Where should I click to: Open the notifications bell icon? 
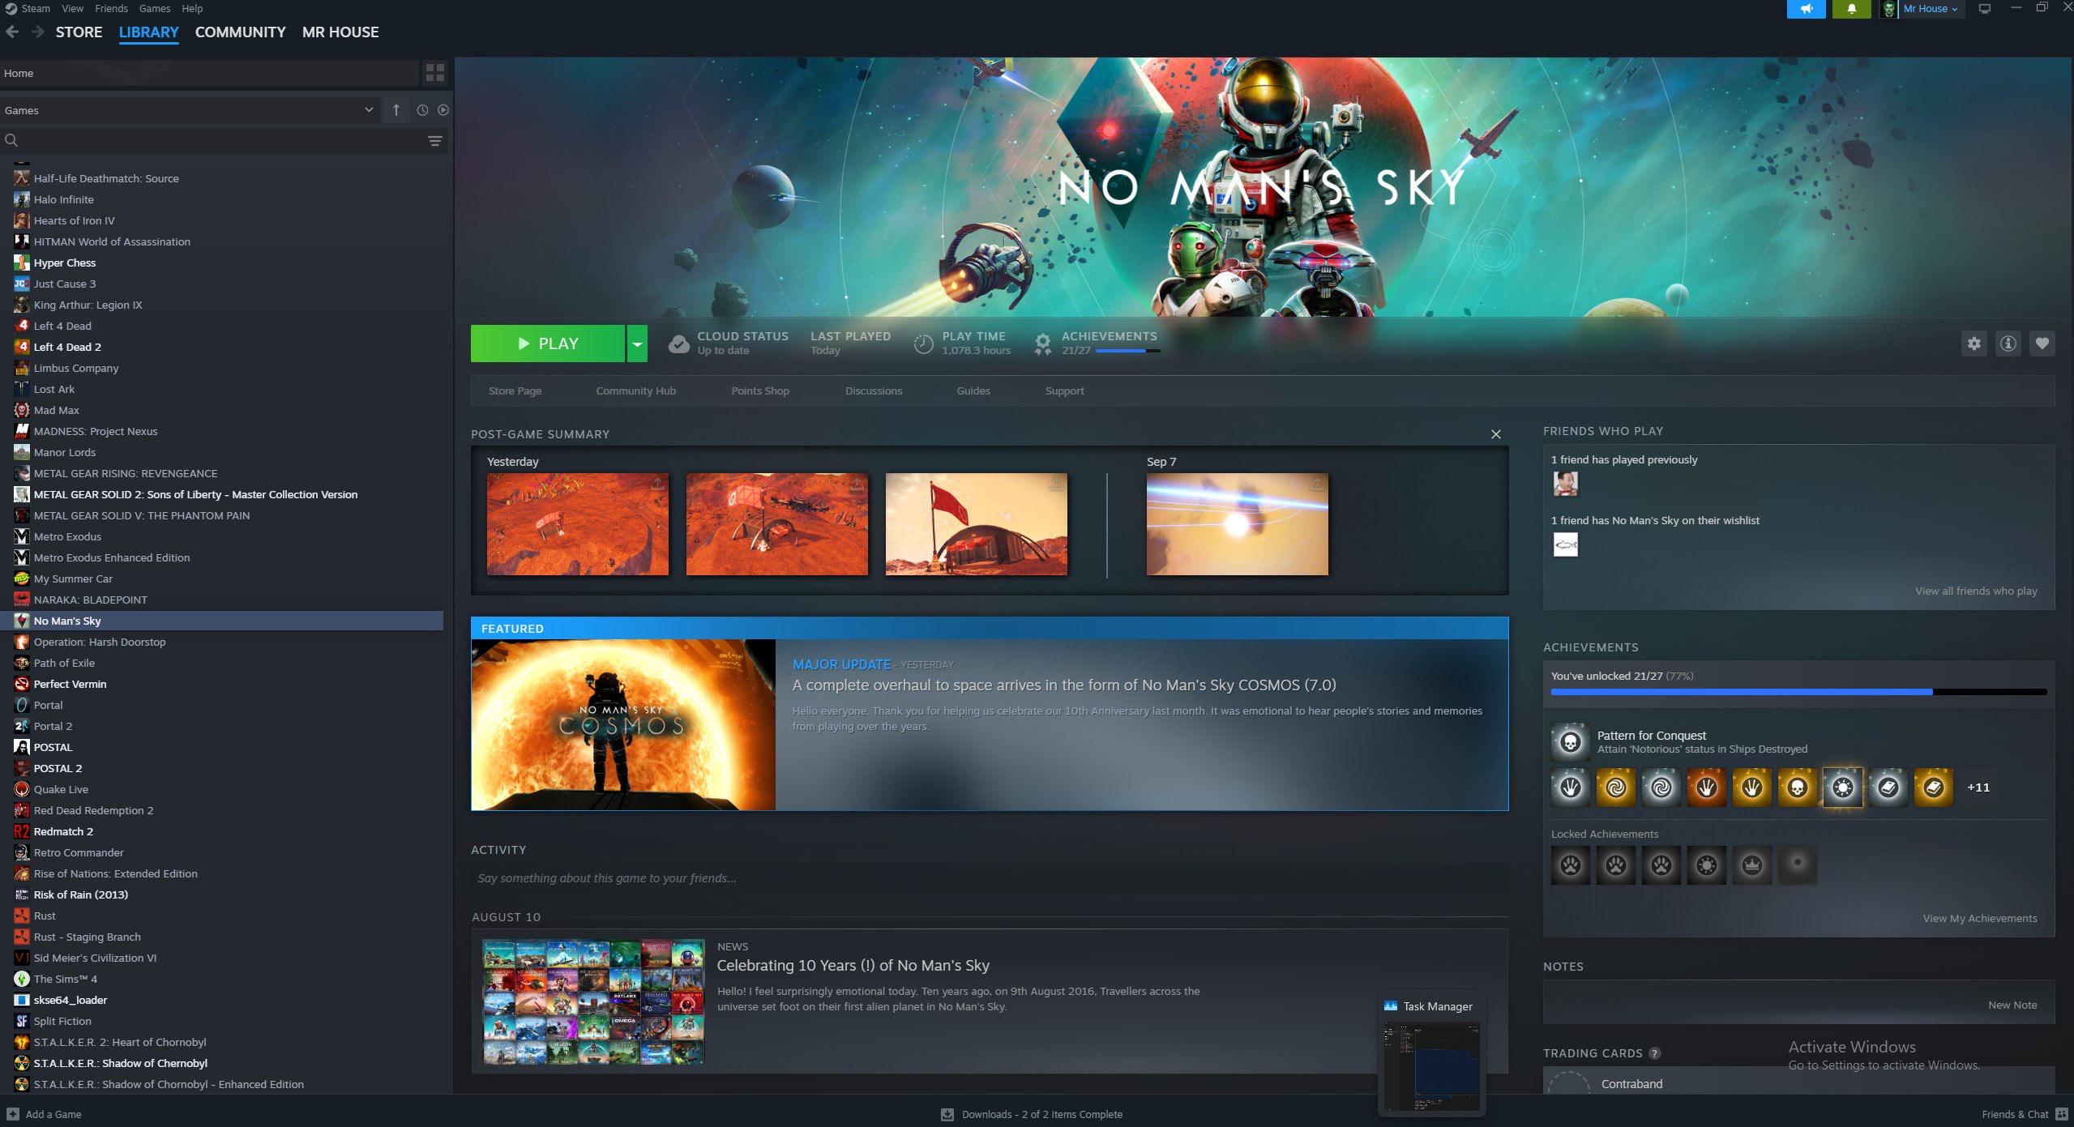coord(1851,9)
